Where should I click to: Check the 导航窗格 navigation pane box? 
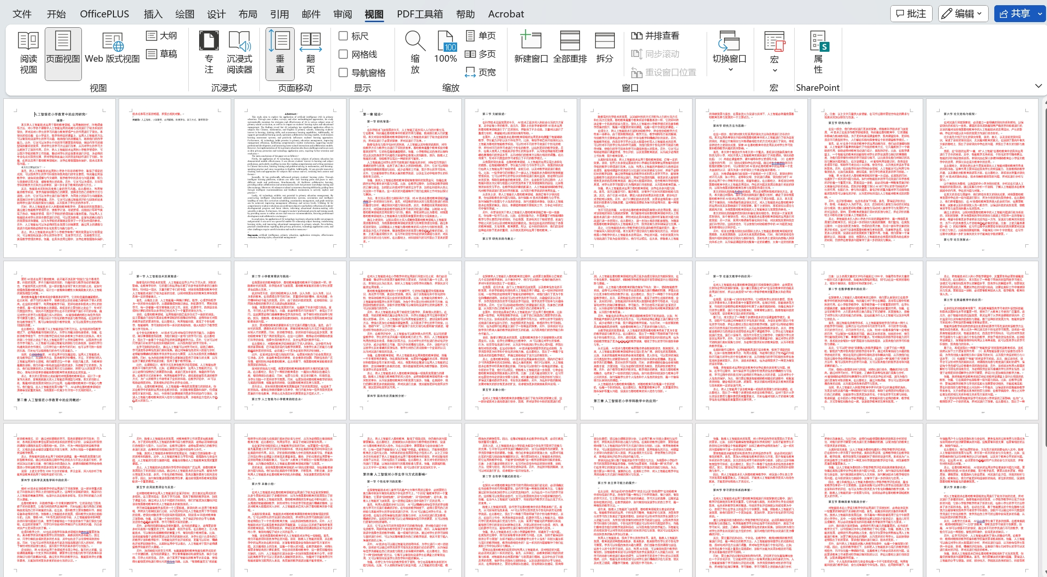[344, 72]
